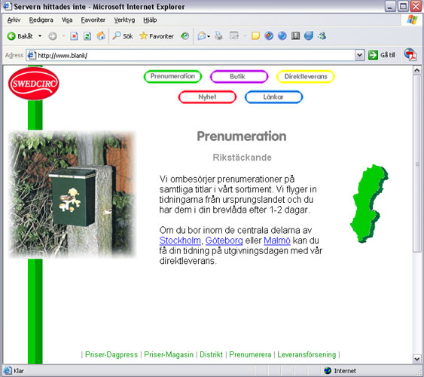424x377 pixels.
Task: Open the Favoriter star panel
Action: (157, 35)
